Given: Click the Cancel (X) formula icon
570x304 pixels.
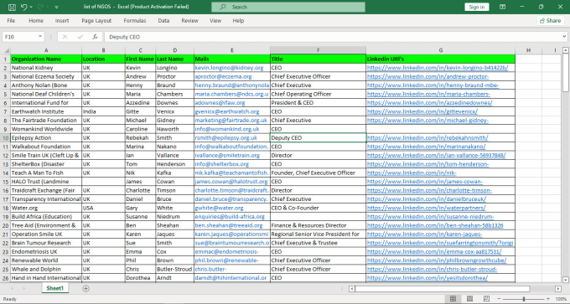Looking at the screenshot, I should [x=65, y=37].
